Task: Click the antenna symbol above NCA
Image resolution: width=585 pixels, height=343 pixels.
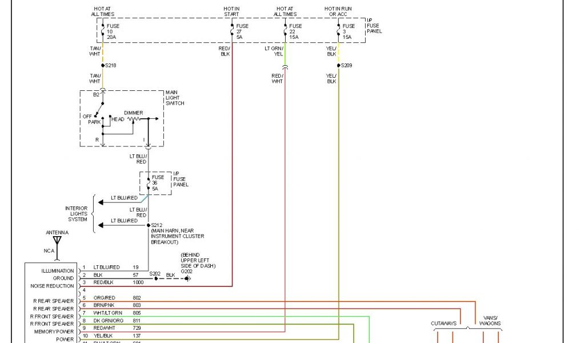Action: [57, 240]
